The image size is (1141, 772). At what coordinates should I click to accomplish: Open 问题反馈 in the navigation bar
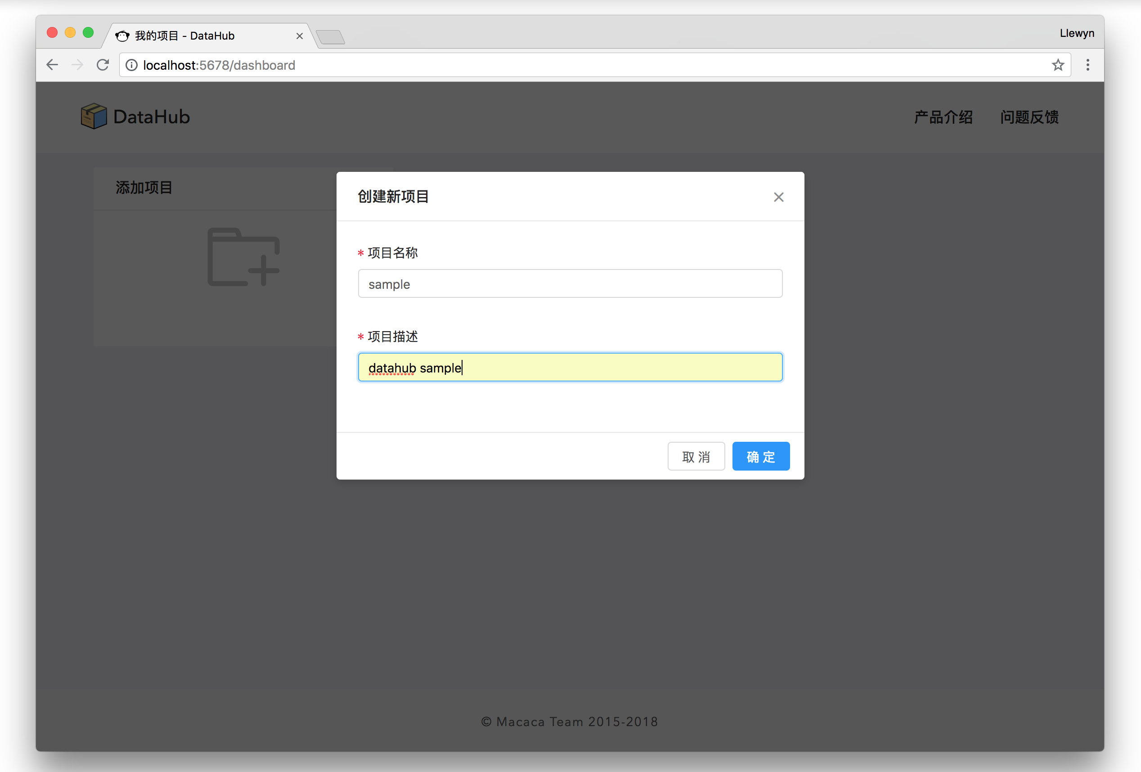click(x=1029, y=117)
